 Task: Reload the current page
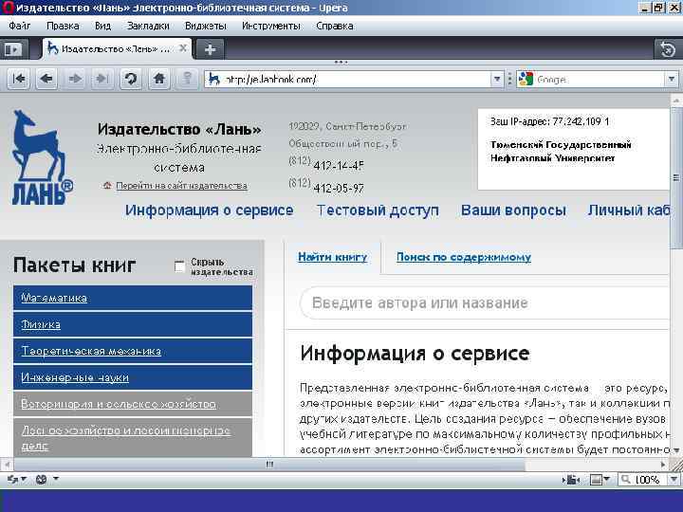click(131, 79)
